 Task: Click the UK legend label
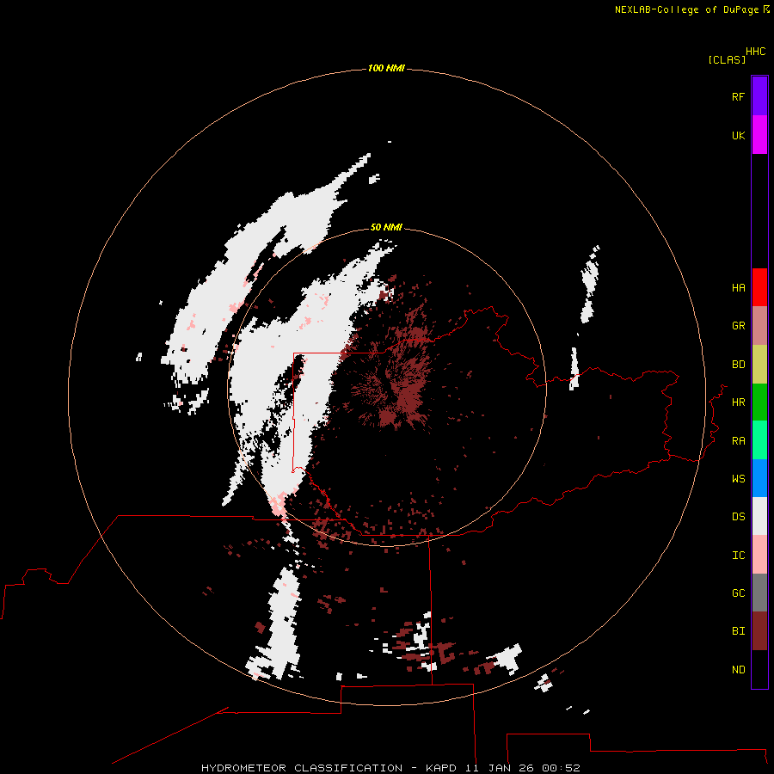738,135
